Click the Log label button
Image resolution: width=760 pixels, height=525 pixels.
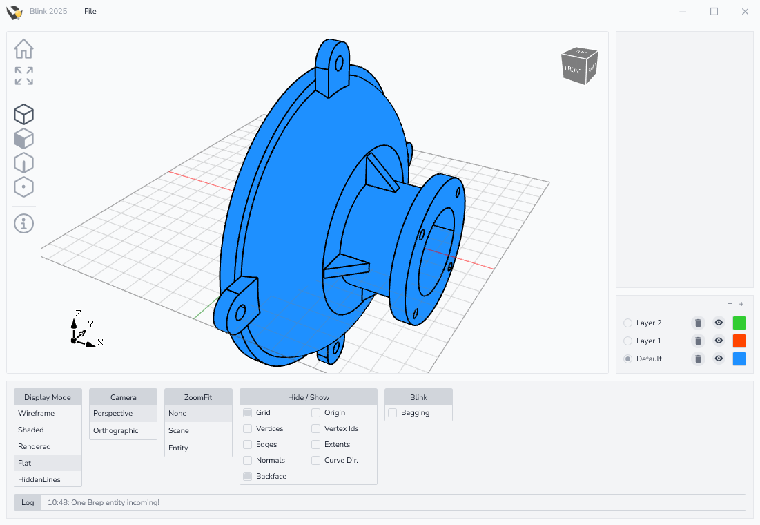coord(28,502)
